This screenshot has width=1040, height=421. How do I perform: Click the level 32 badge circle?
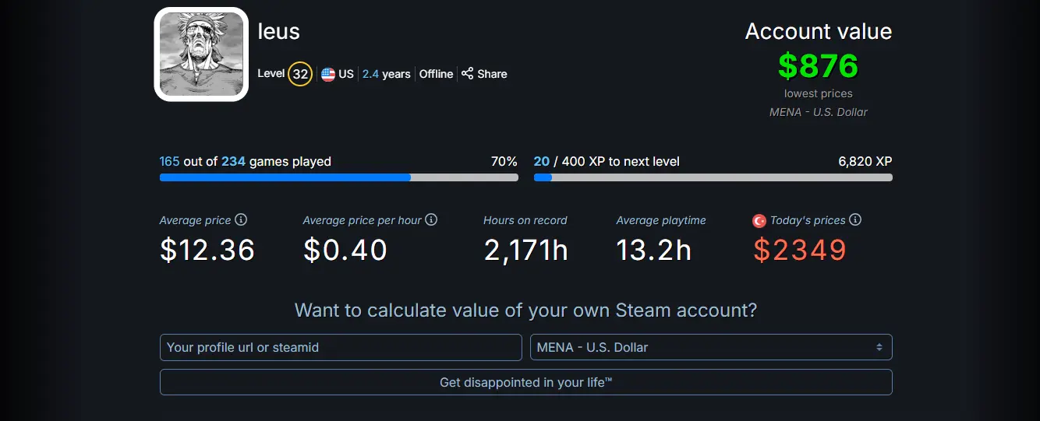pyautogui.click(x=300, y=75)
